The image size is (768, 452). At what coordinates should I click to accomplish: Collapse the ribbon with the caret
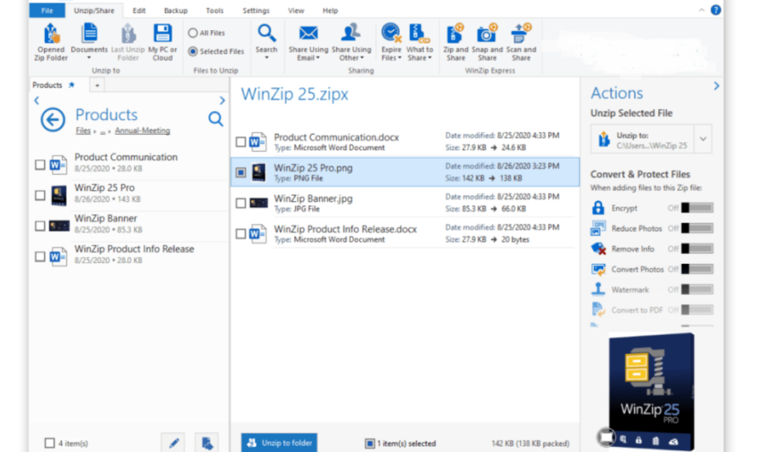[701, 10]
